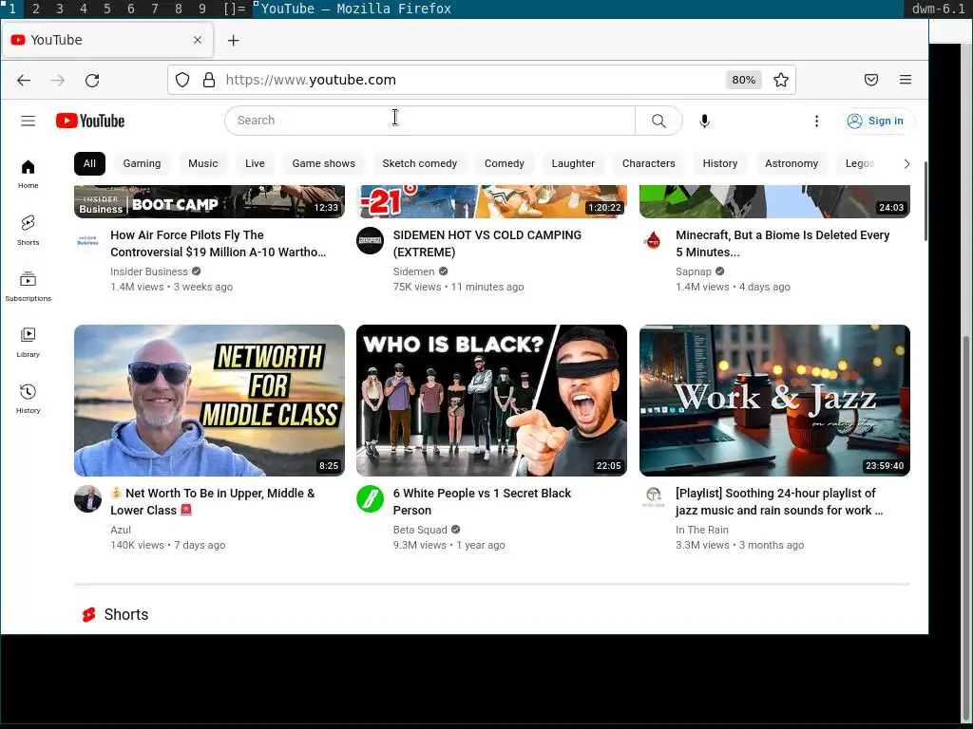Reload the page
The width and height of the screenshot is (973, 729).
tap(92, 80)
